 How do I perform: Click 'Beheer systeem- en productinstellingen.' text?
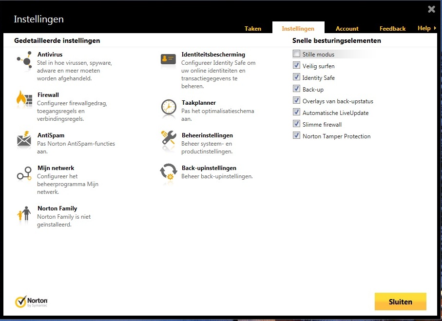tap(207, 148)
